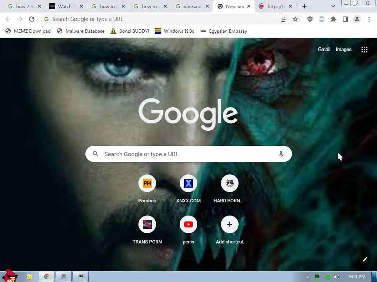Start voice search with microphone

pyautogui.click(x=281, y=154)
